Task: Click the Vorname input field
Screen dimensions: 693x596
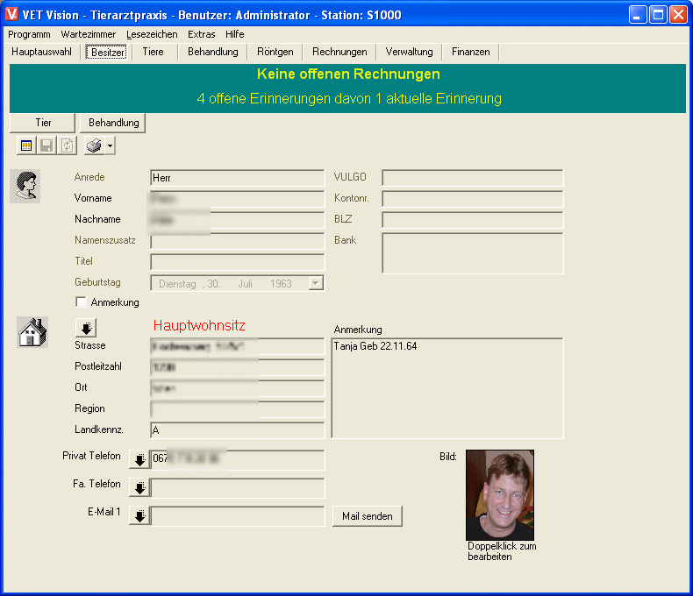Action: click(238, 199)
